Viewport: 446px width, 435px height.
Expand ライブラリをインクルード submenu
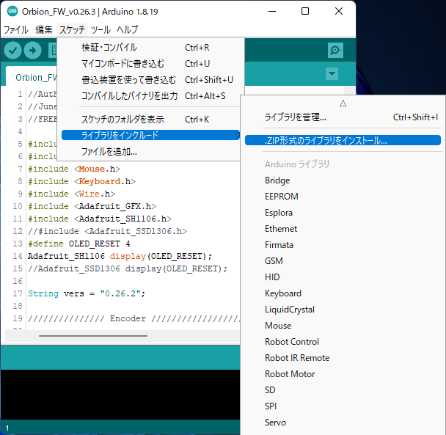click(x=151, y=135)
